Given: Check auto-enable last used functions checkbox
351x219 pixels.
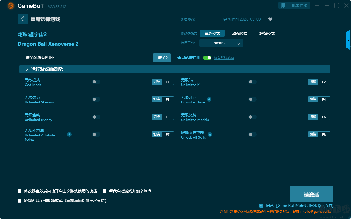Looking at the screenshot, I should [x=19, y=191].
